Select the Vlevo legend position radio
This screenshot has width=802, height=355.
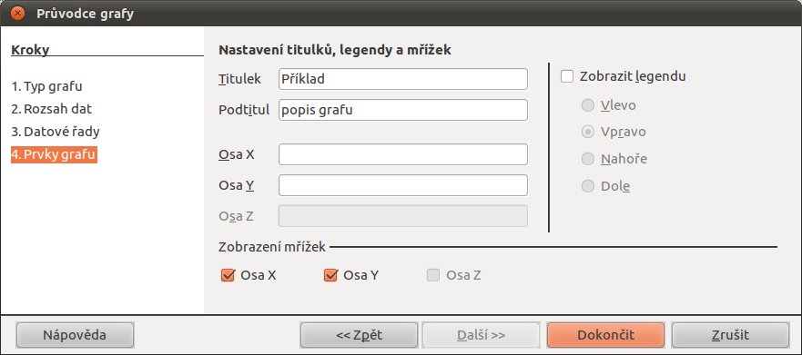(x=588, y=105)
